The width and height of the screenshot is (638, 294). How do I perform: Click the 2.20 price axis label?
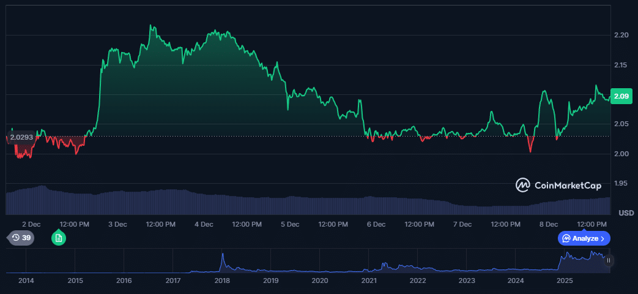tap(621, 35)
